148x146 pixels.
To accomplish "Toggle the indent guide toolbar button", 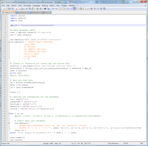I will [74, 9].
